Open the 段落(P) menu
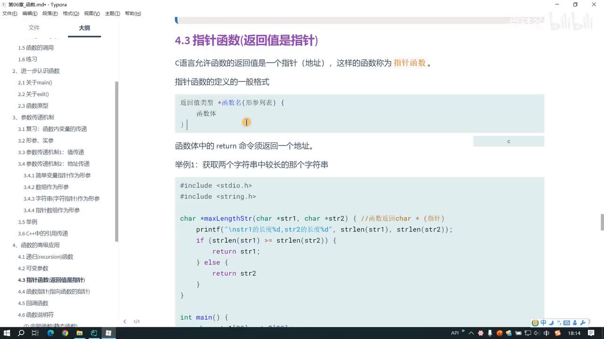604x339 pixels. point(50,14)
